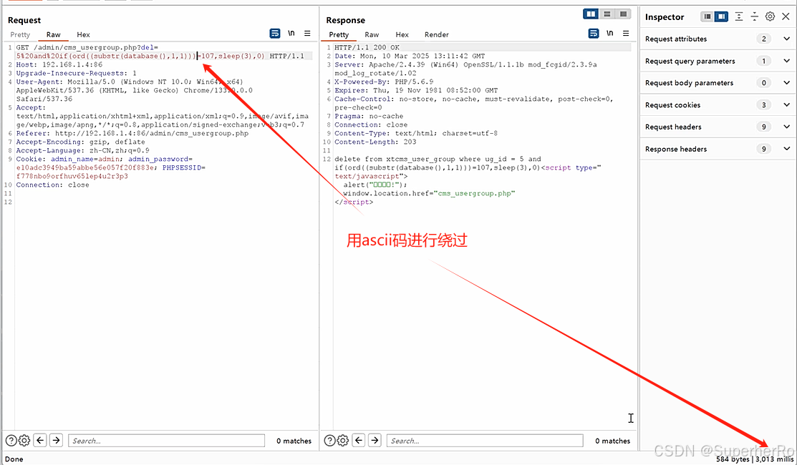Viewport: 797px width, 465px height.
Task: Select side-by-side request/response layout
Action: pyautogui.click(x=591, y=14)
